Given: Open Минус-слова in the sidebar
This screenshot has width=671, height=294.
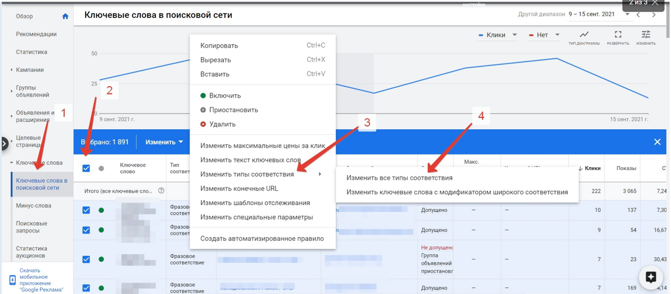Looking at the screenshot, I should [34, 206].
